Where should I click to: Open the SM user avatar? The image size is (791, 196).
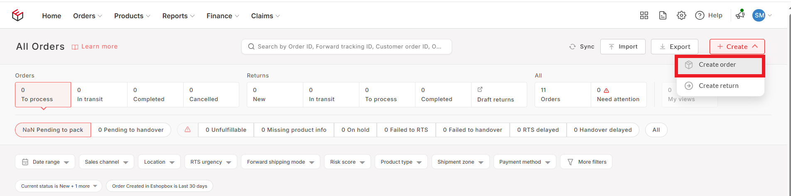pos(759,16)
